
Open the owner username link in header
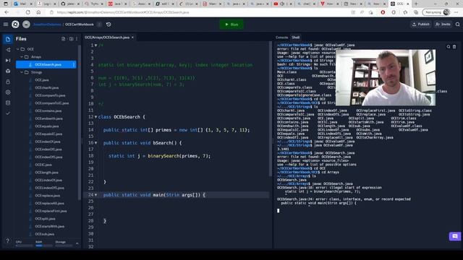[47, 25]
